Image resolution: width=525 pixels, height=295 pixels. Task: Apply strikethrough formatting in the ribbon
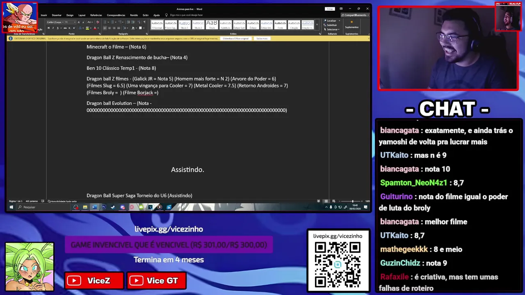tap(65, 28)
